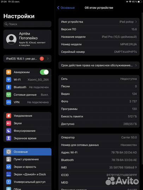Open the VPN icon row
This screenshot has width=143, height=190.
[x=8, y=102]
